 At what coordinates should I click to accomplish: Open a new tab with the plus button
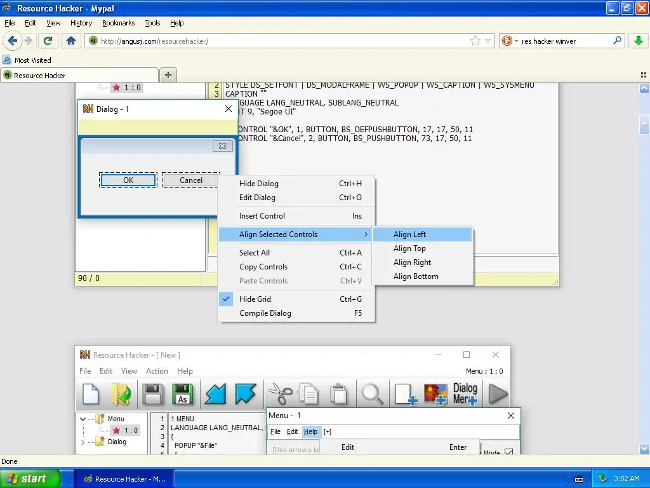(x=168, y=75)
